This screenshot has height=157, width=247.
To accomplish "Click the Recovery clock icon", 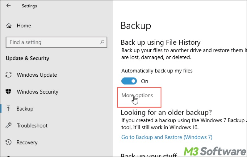I will point(9,143).
